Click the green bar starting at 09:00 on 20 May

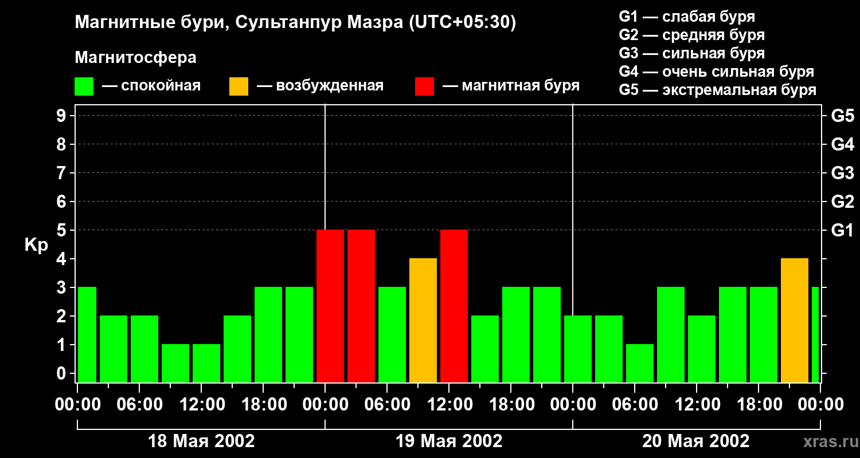(x=671, y=335)
